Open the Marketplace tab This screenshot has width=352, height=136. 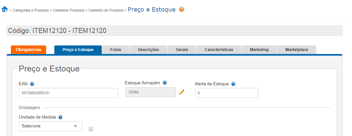pos(297,50)
